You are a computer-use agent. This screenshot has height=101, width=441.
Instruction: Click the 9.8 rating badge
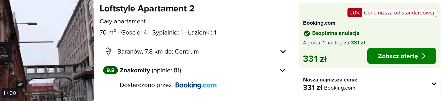click(x=111, y=70)
